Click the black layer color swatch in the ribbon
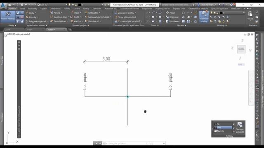Screen dimensions: 264x148 [x=221, y=13]
